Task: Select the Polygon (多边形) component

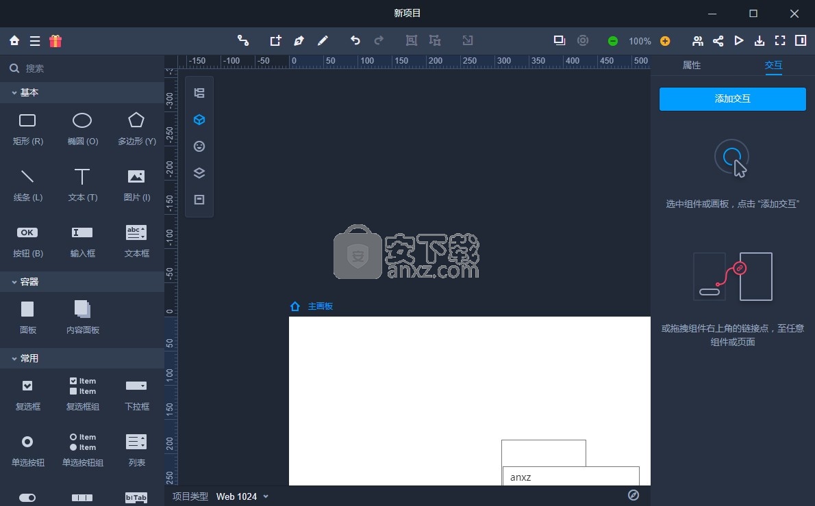Action: coord(137,129)
